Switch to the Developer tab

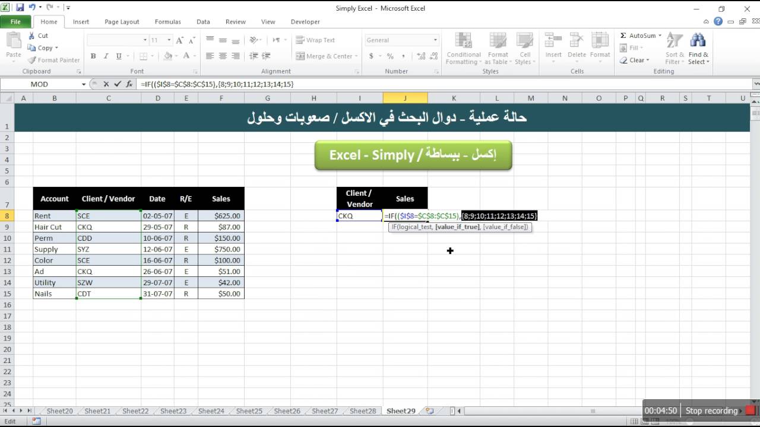(305, 21)
